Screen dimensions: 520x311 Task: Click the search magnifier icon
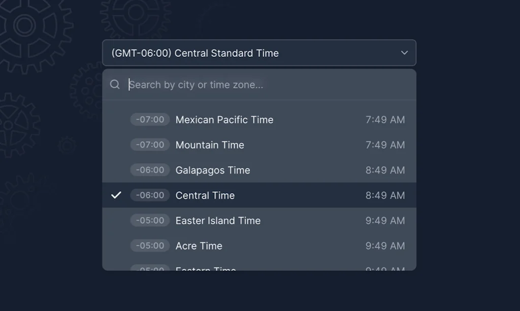115,85
